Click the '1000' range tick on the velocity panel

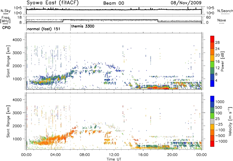(x=17, y=139)
